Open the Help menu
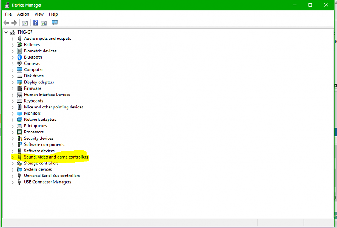 coord(53,14)
